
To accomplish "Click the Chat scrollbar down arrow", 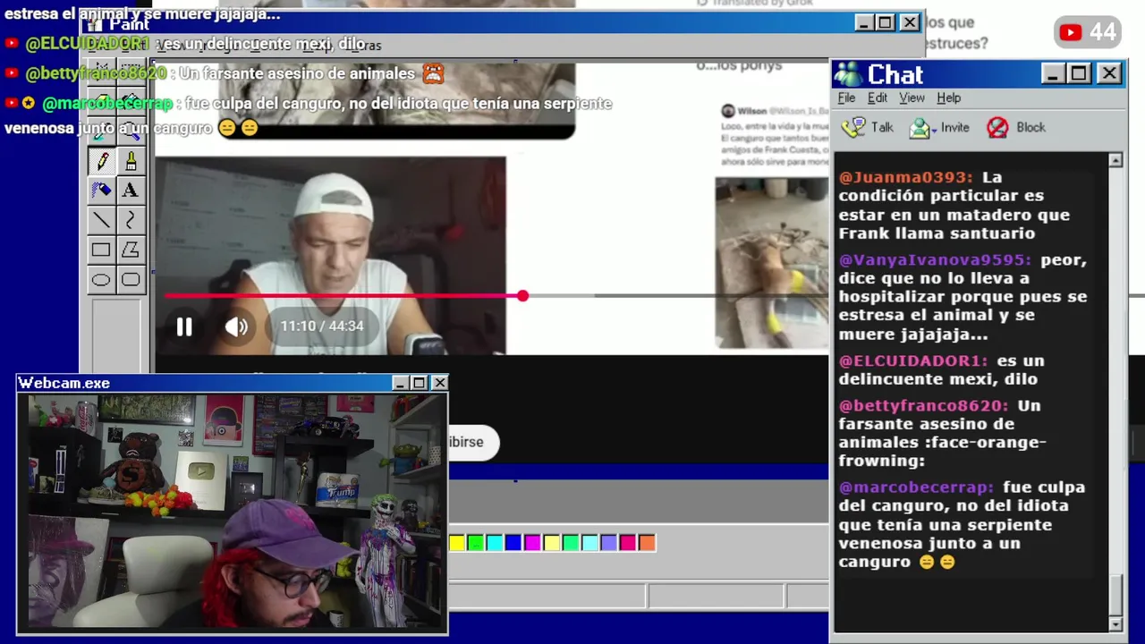I will [x=1115, y=623].
